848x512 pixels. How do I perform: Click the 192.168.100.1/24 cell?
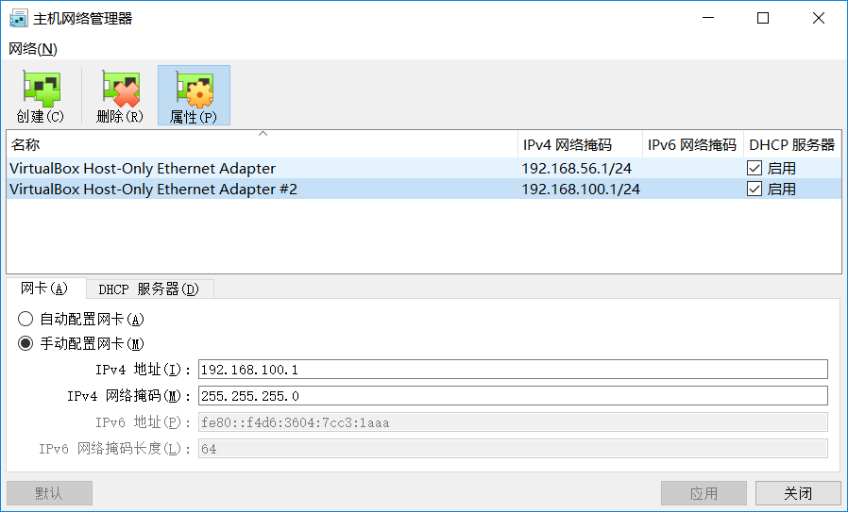pyautogui.click(x=581, y=189)
